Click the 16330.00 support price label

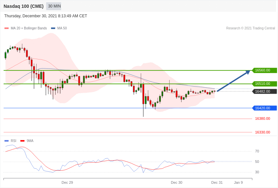(x=263, y=132)
